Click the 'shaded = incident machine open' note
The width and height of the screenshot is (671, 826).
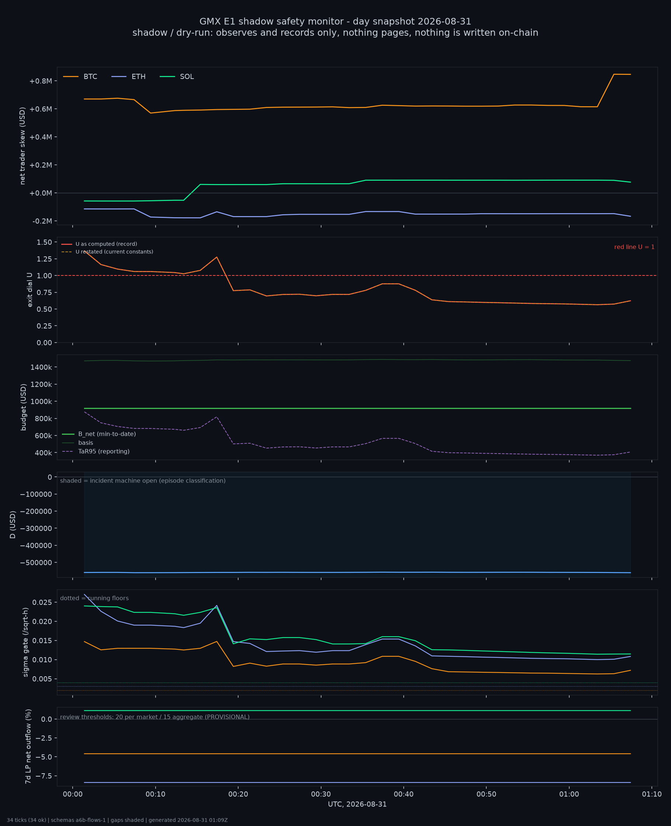point(143,481)
